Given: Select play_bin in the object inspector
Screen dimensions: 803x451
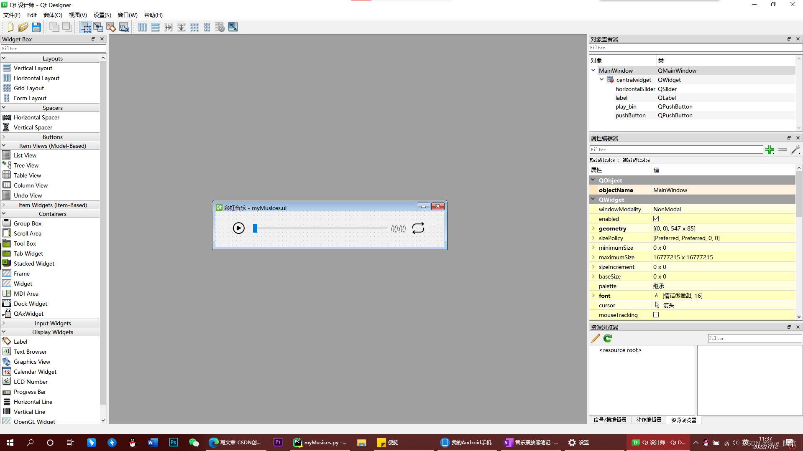Looking at the screenshot, I should pyautogui.click(x=626, y=106).
